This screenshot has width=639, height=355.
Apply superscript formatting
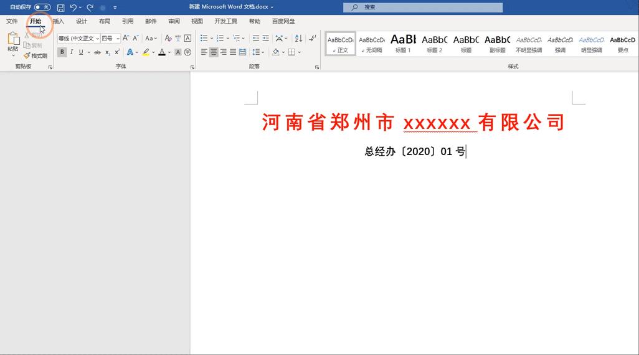click(117, 52)
